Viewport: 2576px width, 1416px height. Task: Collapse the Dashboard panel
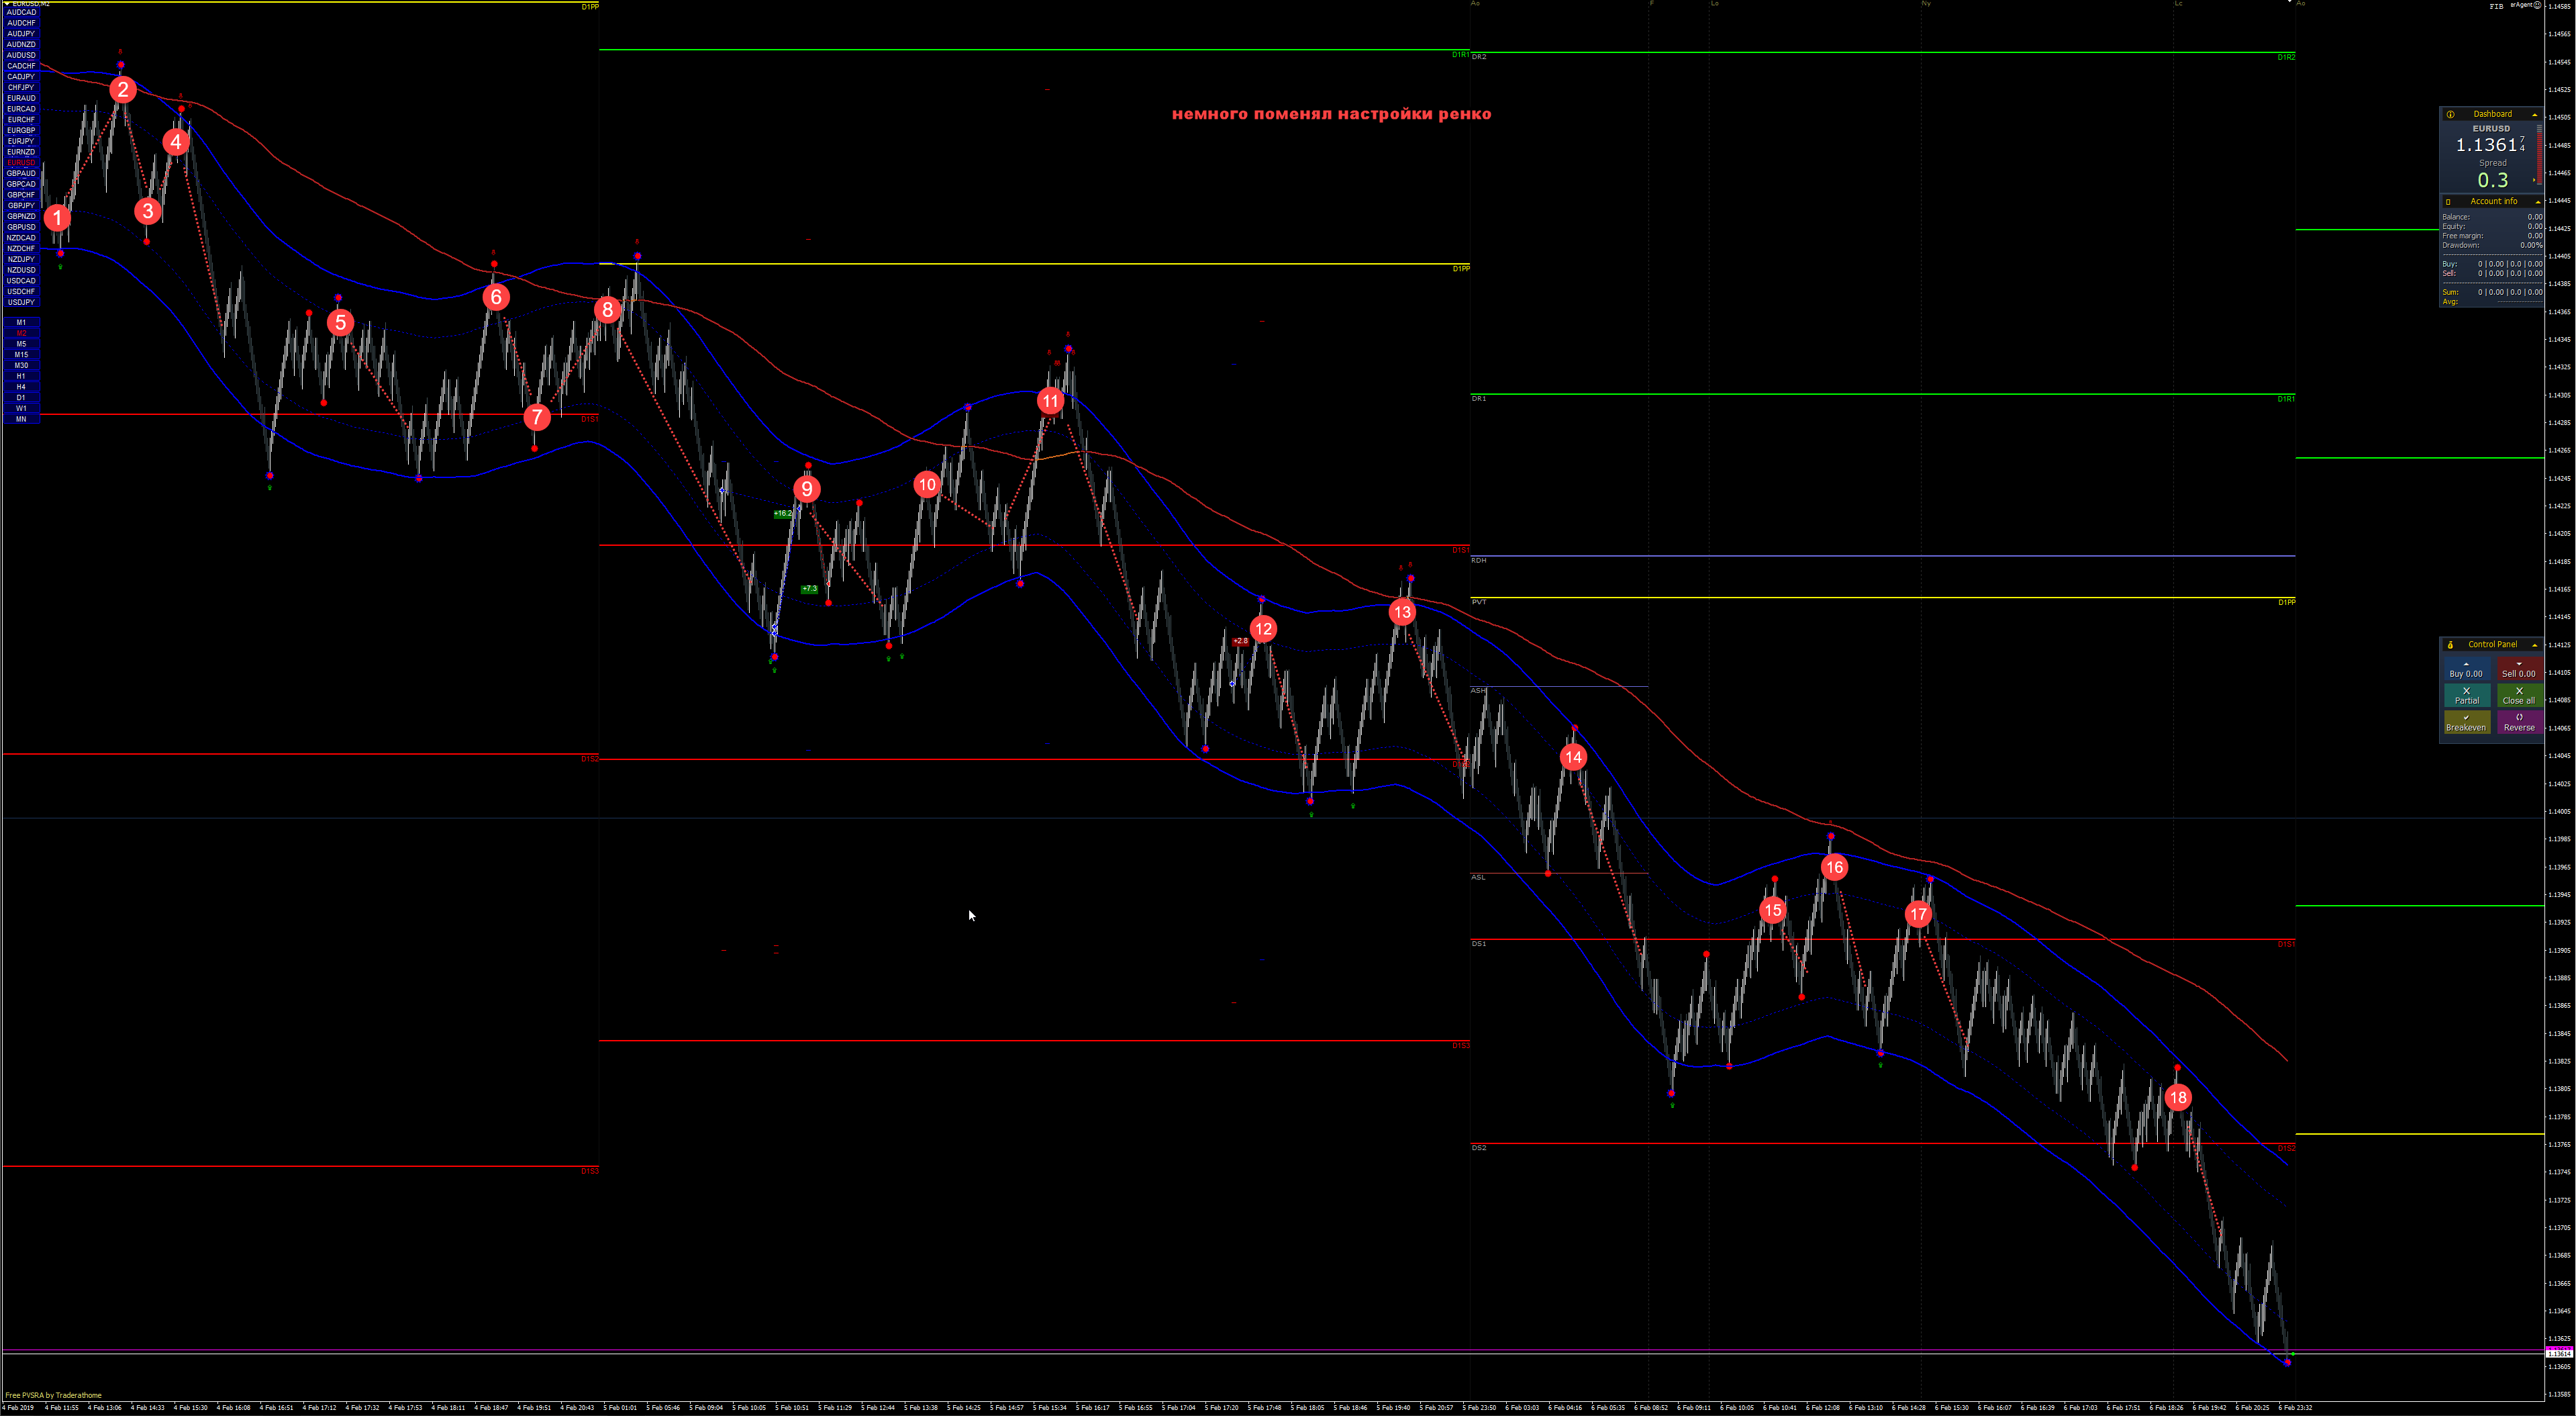[x=2534, y=114]
